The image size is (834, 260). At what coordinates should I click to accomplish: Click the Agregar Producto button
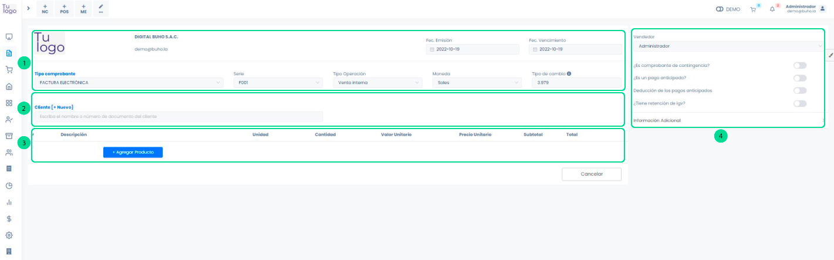click(x=133, y=152)
